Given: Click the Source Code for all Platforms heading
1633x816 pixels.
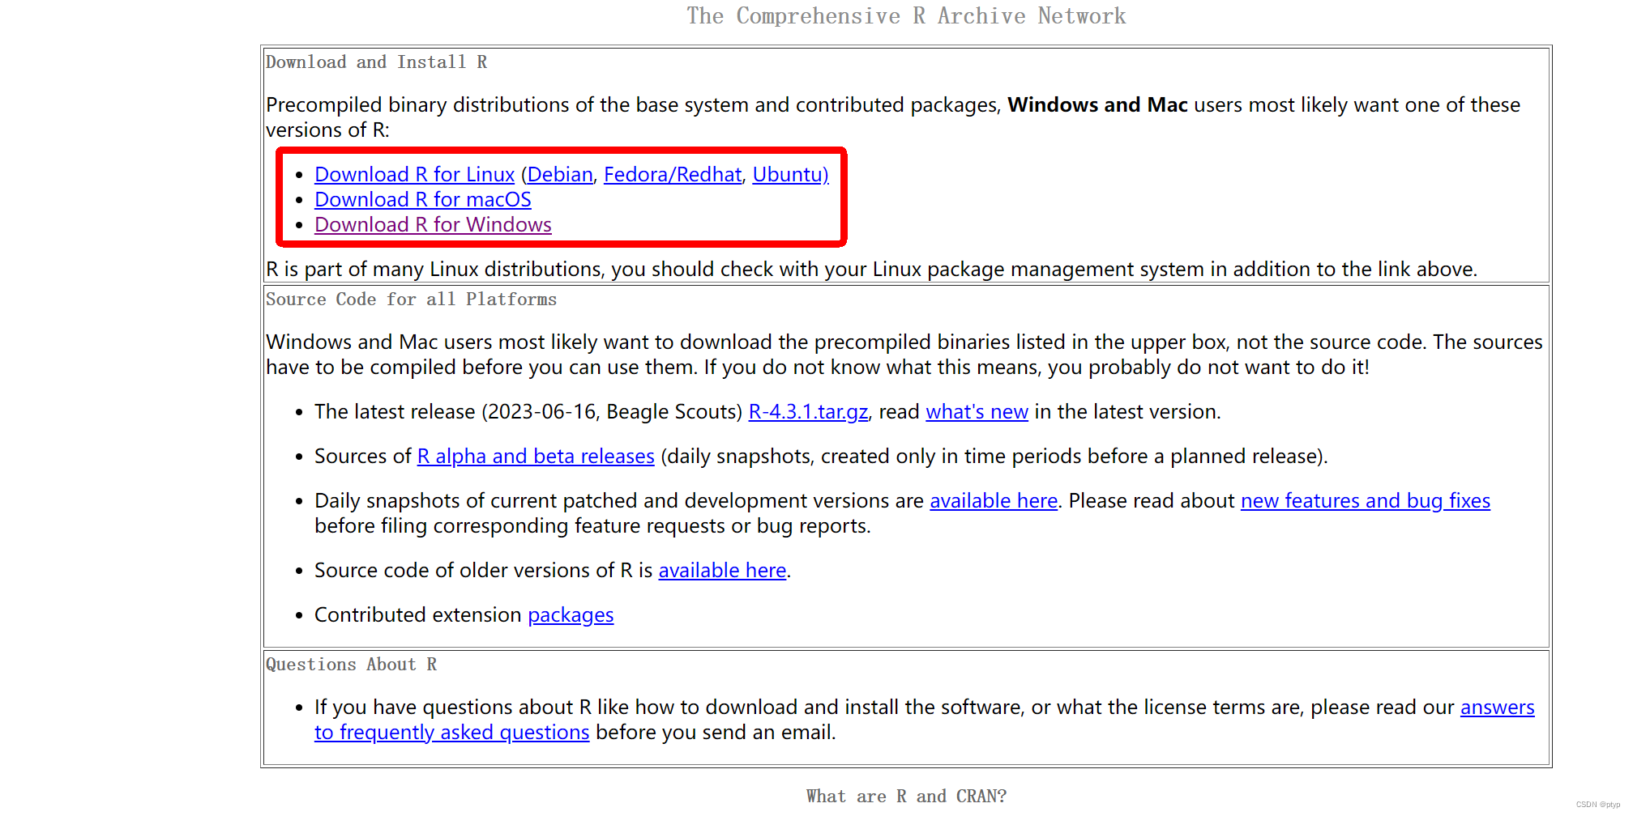Looking at the screenshot, I should click(x=411, y=300).
